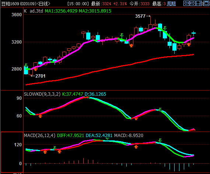The image size is (210, 174).
Task: Click the green triangle below the DEA value
Action: point(108,139)
